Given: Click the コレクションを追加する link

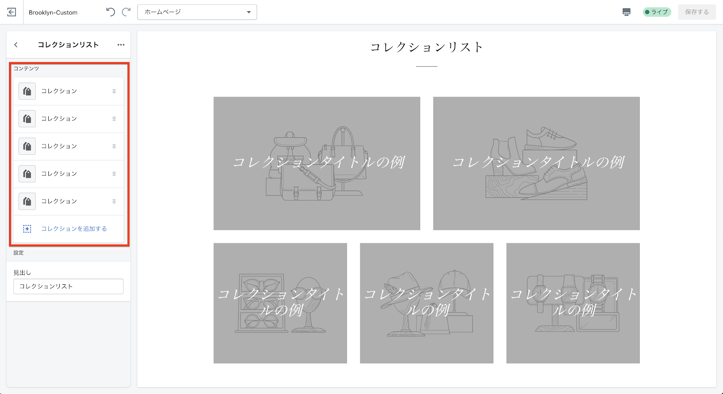Looking at the screenshot, I should [x=74, y=229].
